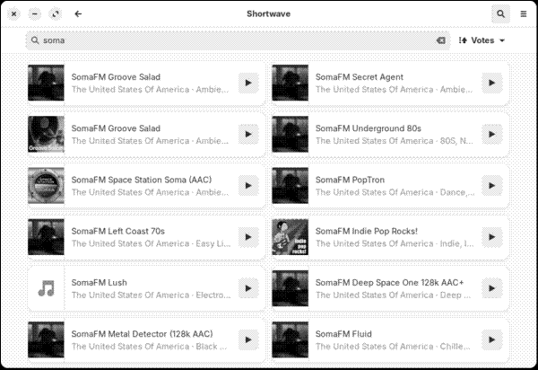This screenshot has width=538, height=370.
Task: Select the 'SomaFM Secret Agent' title
Action: click(360, 77)
